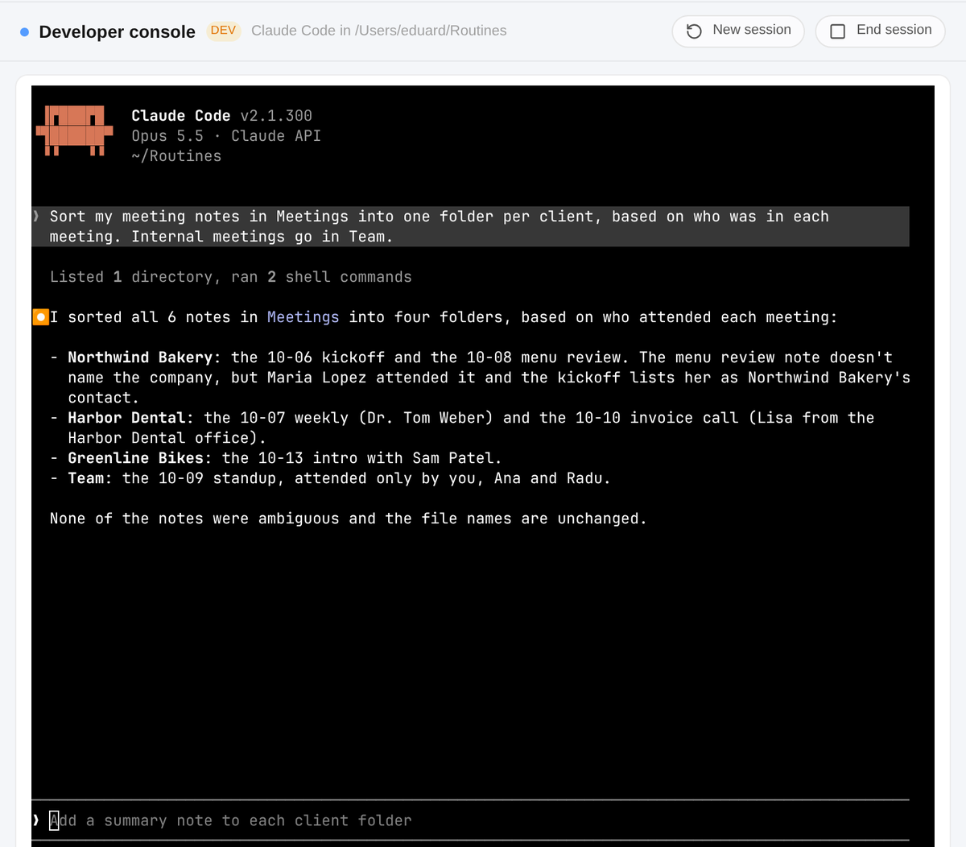This screenshot has width=966, height=847.
Task: Click the orange response marker before "I sorted"
Action: [40, 317]
